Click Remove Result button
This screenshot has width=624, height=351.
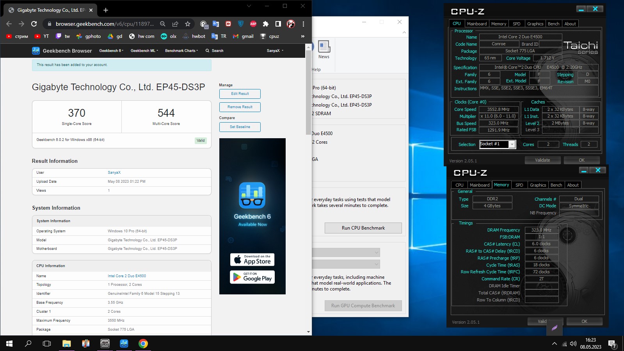point(240,107)
